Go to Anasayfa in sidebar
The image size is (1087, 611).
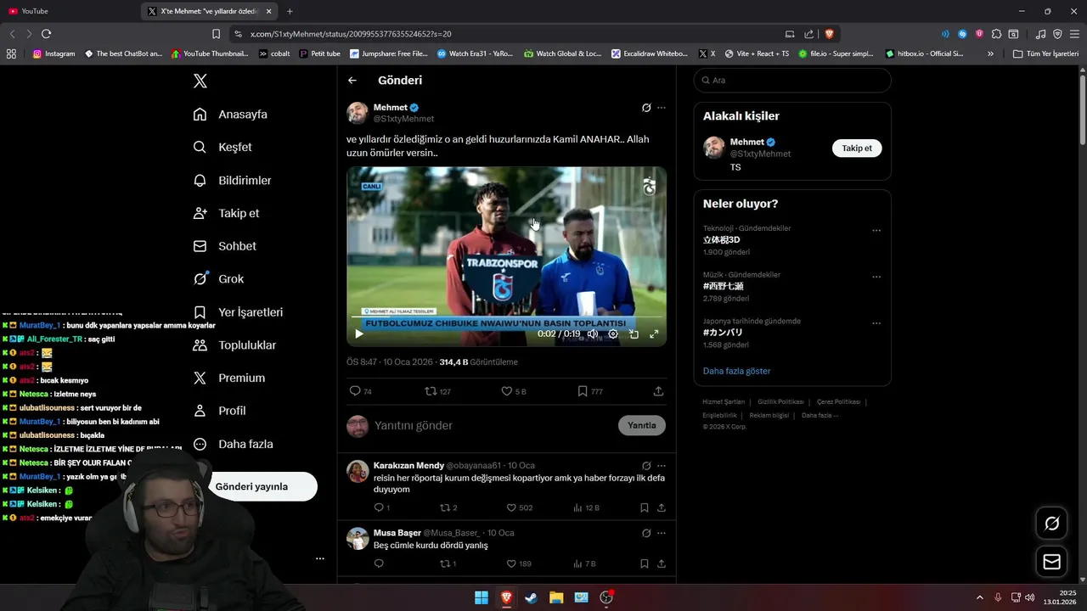pyautogui.click(x=230, y=115)
